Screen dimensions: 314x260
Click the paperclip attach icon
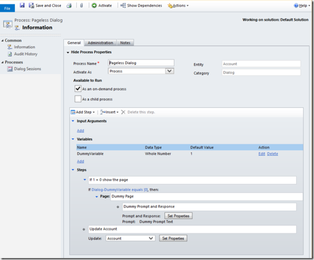81,5
